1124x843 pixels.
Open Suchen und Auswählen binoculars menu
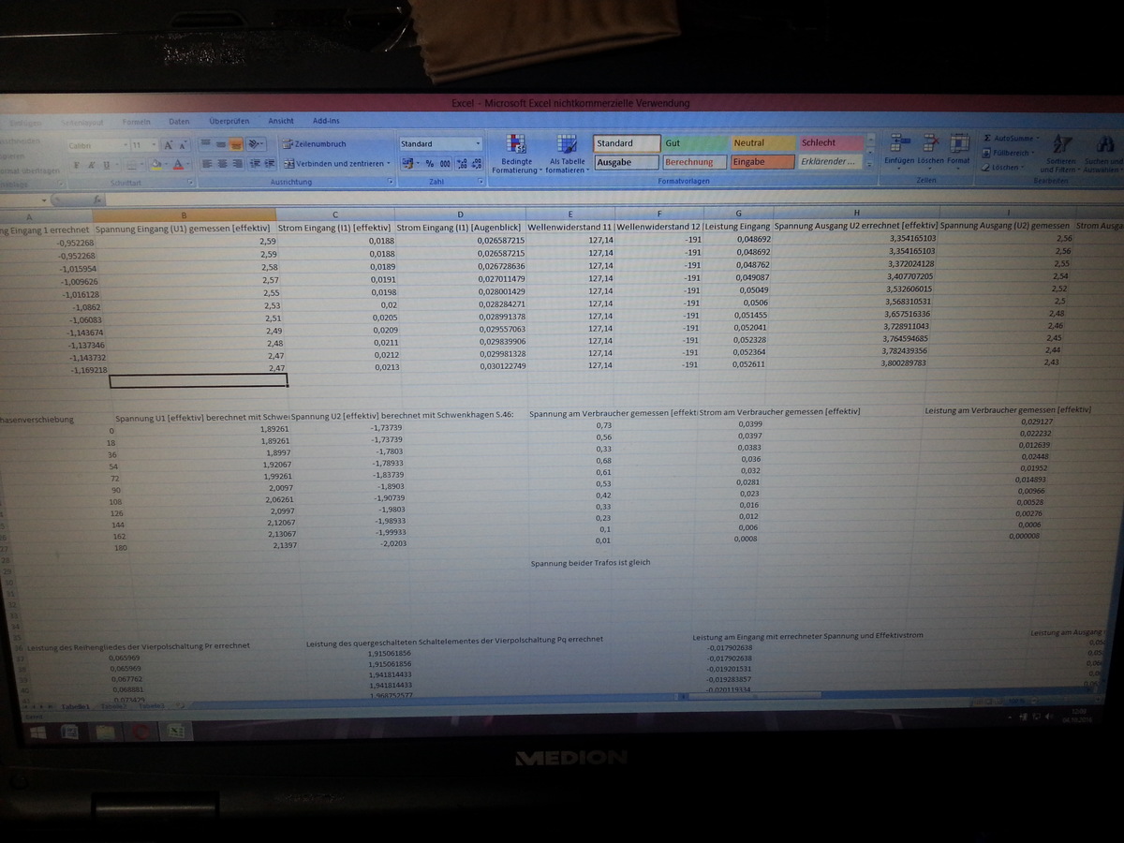(1103, 155)
